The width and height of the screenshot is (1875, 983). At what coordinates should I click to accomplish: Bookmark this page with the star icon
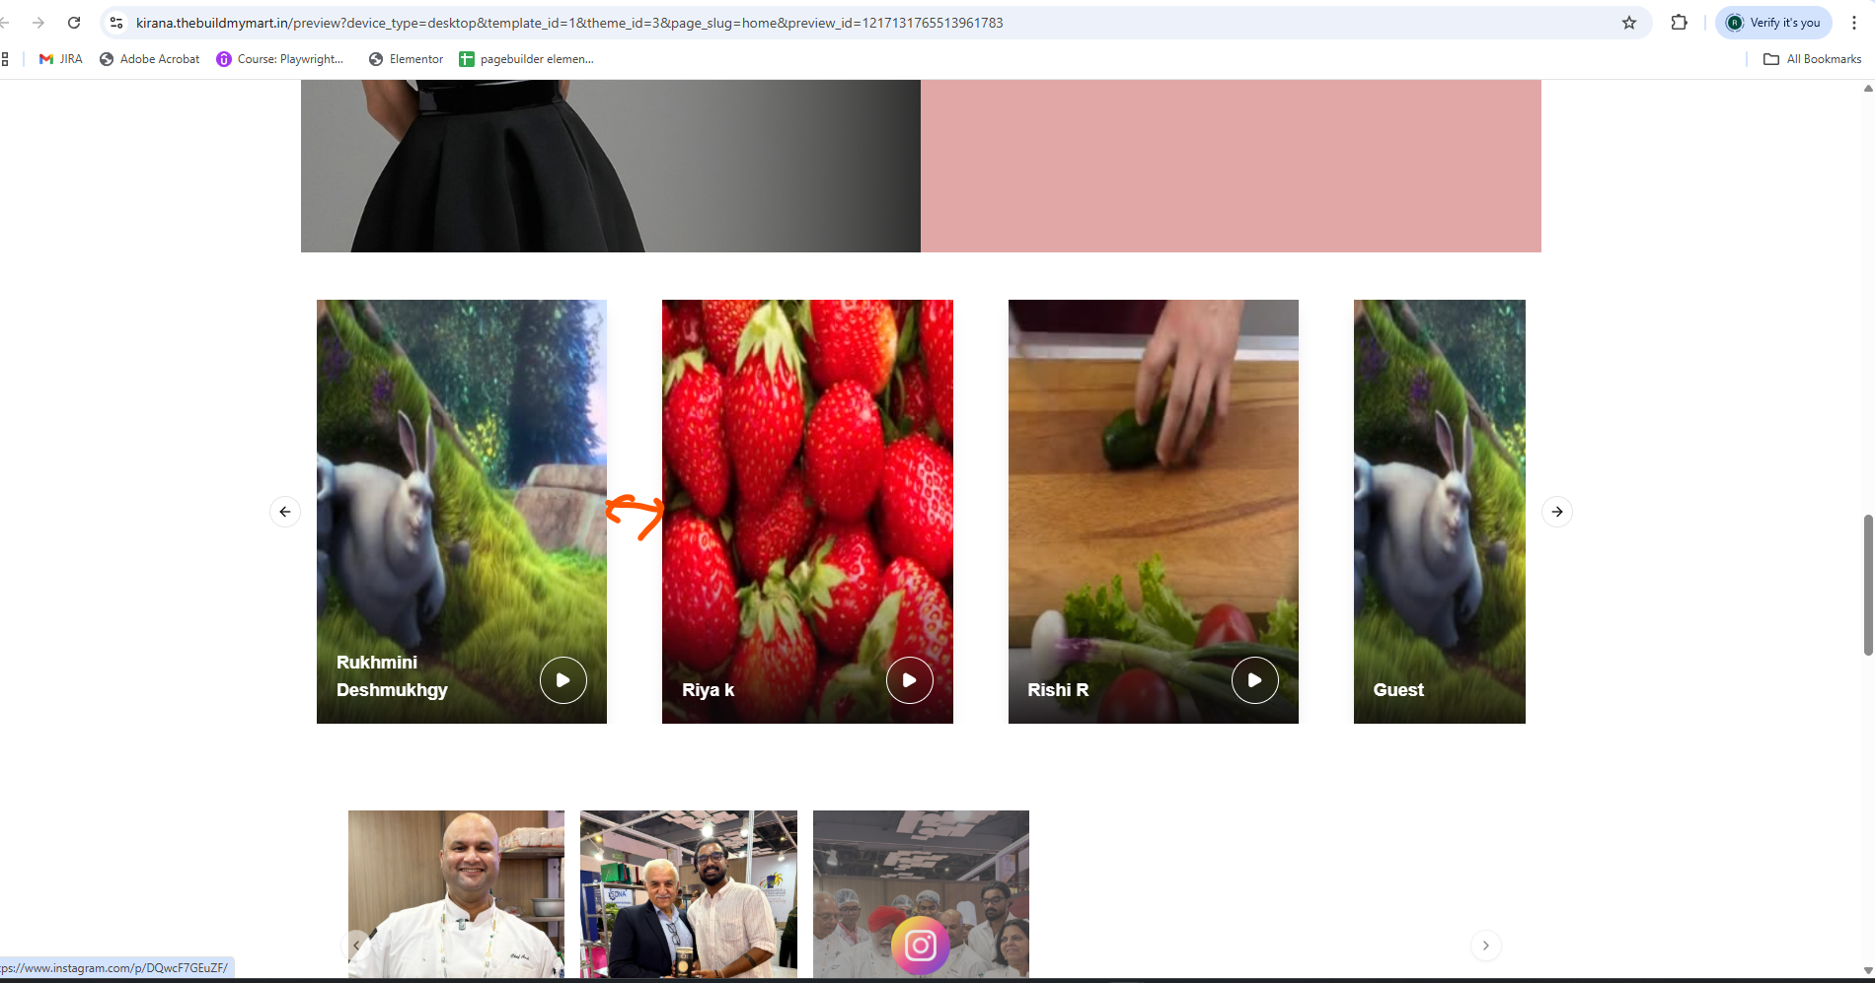point(1629,23)
